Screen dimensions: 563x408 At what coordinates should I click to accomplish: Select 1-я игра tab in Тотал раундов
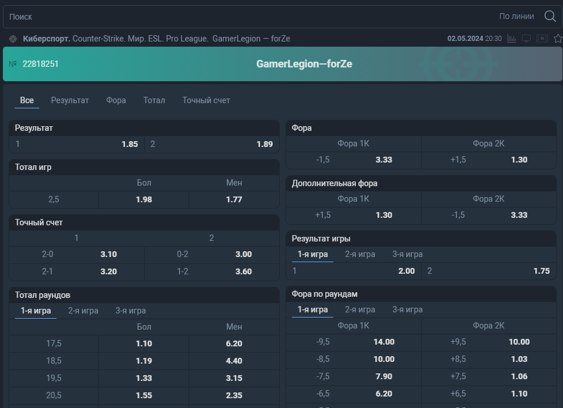click(36, 311)
